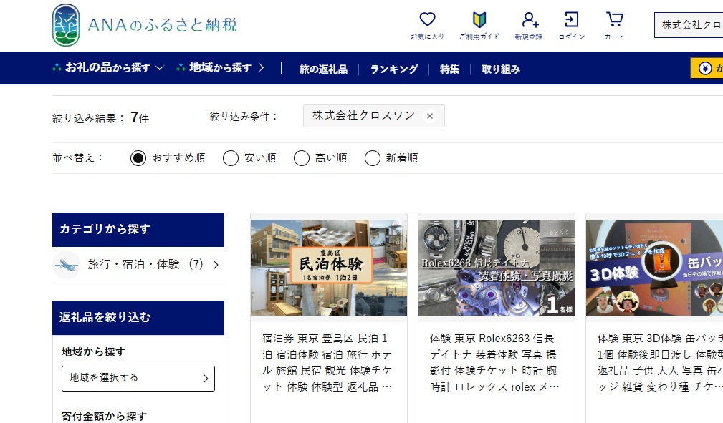Screen dimensions: 723x423
Task: Open the ランキング menu item
Action: [x=393, y=69]
